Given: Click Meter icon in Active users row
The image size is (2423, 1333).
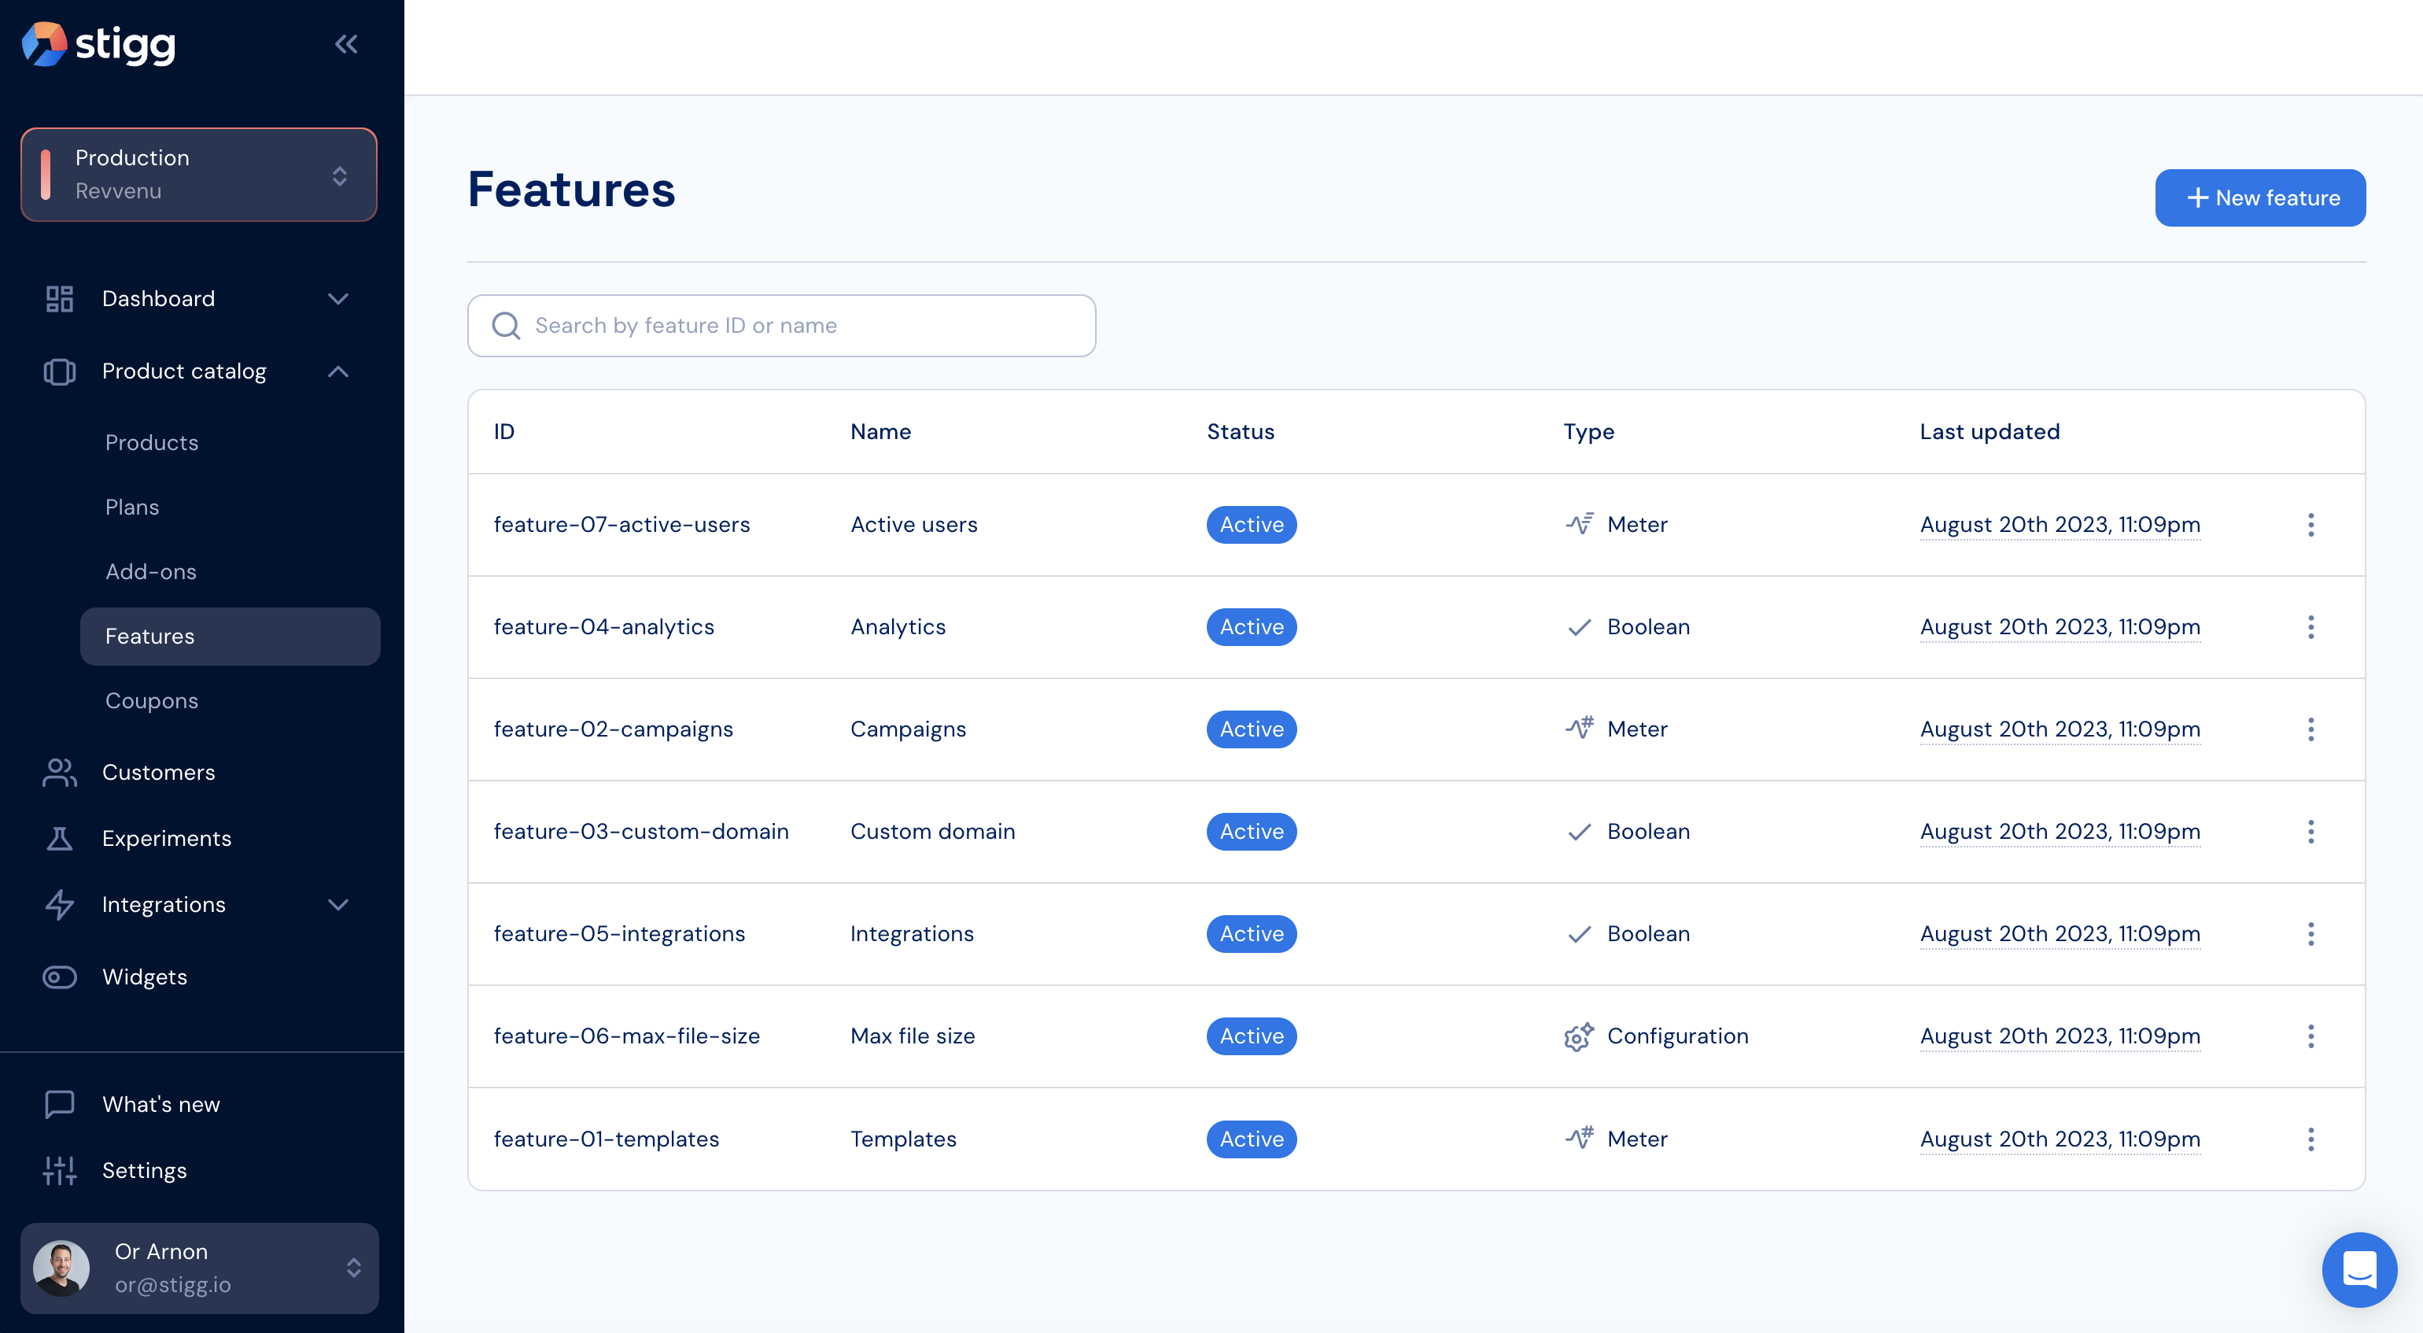Looking at the screenshot, I should (x=1580, y=524).
